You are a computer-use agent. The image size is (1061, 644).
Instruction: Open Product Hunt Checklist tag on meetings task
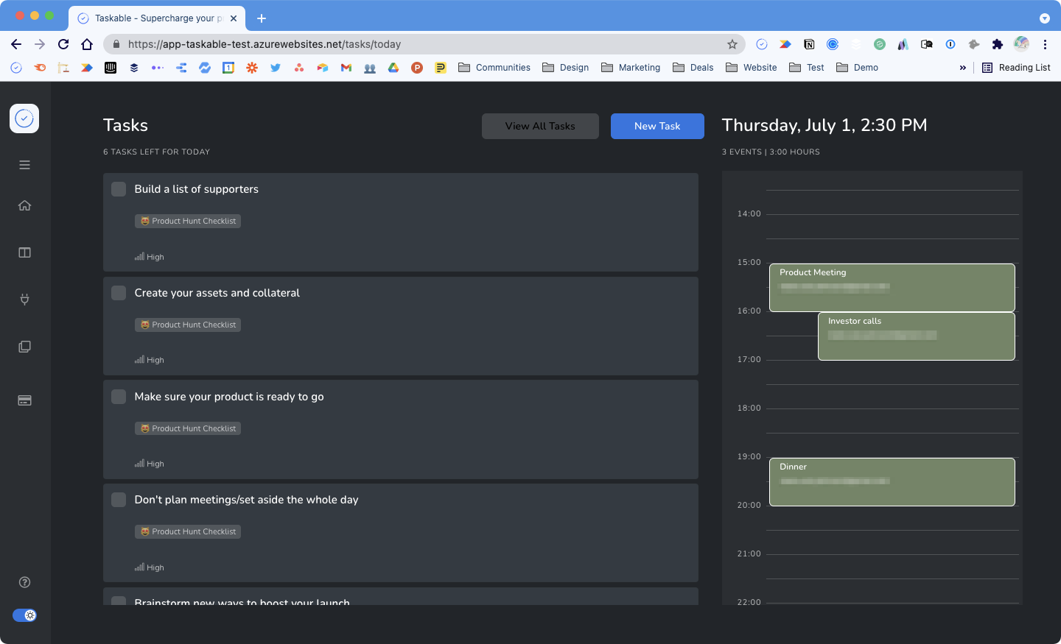[x=188, y=531]
